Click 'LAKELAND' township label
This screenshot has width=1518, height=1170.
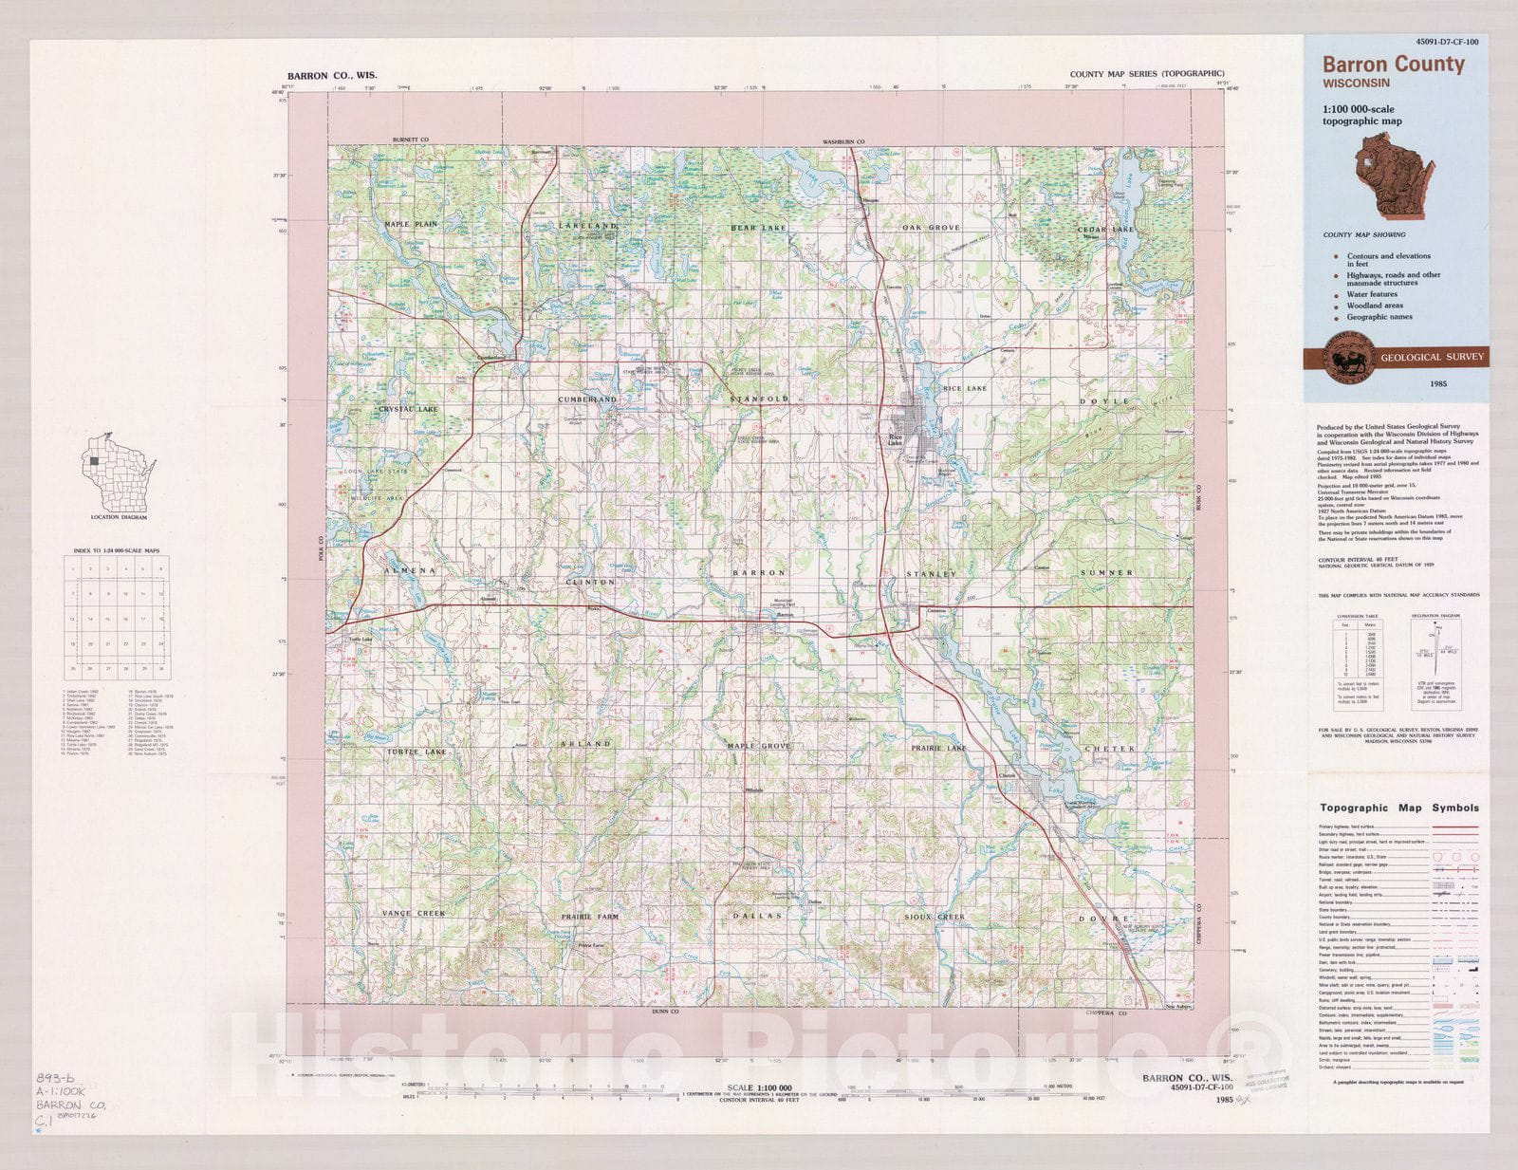tap(587, 226)
